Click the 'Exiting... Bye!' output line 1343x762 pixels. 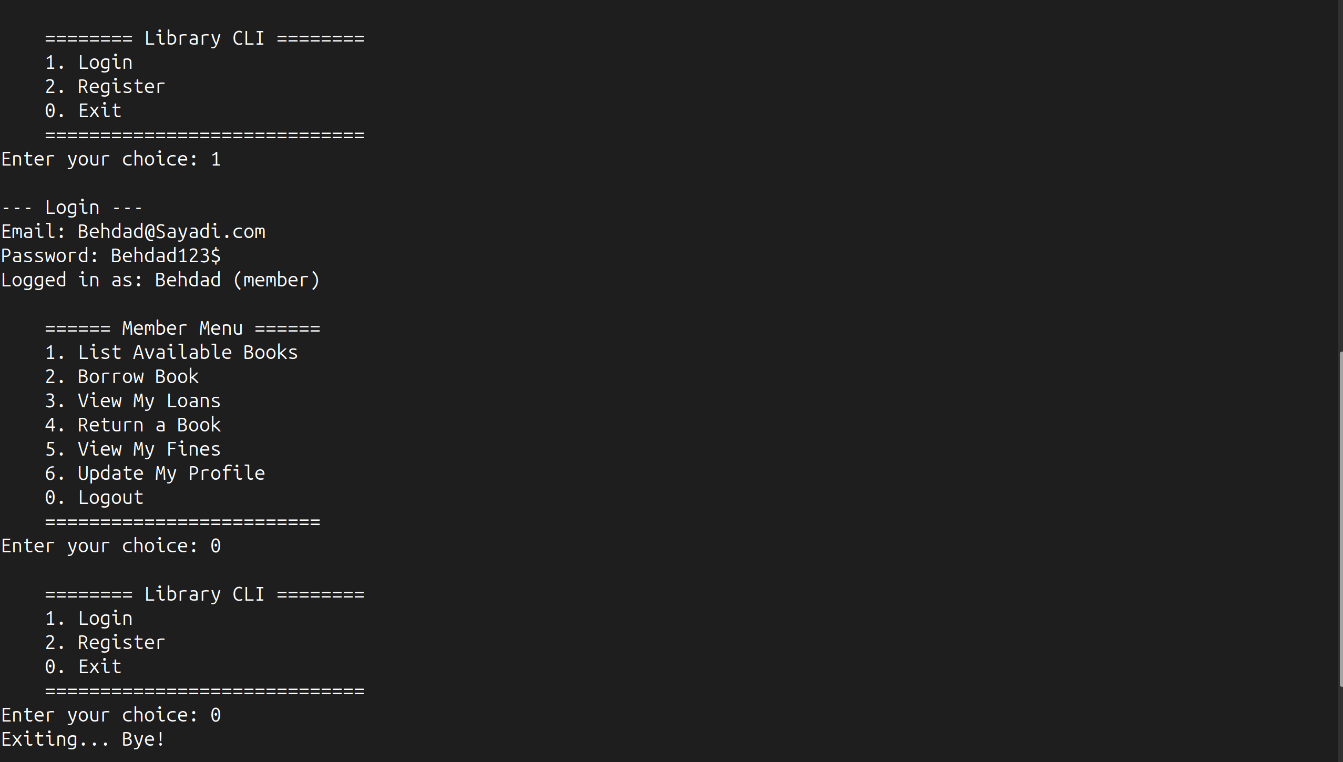coord(83,739)
